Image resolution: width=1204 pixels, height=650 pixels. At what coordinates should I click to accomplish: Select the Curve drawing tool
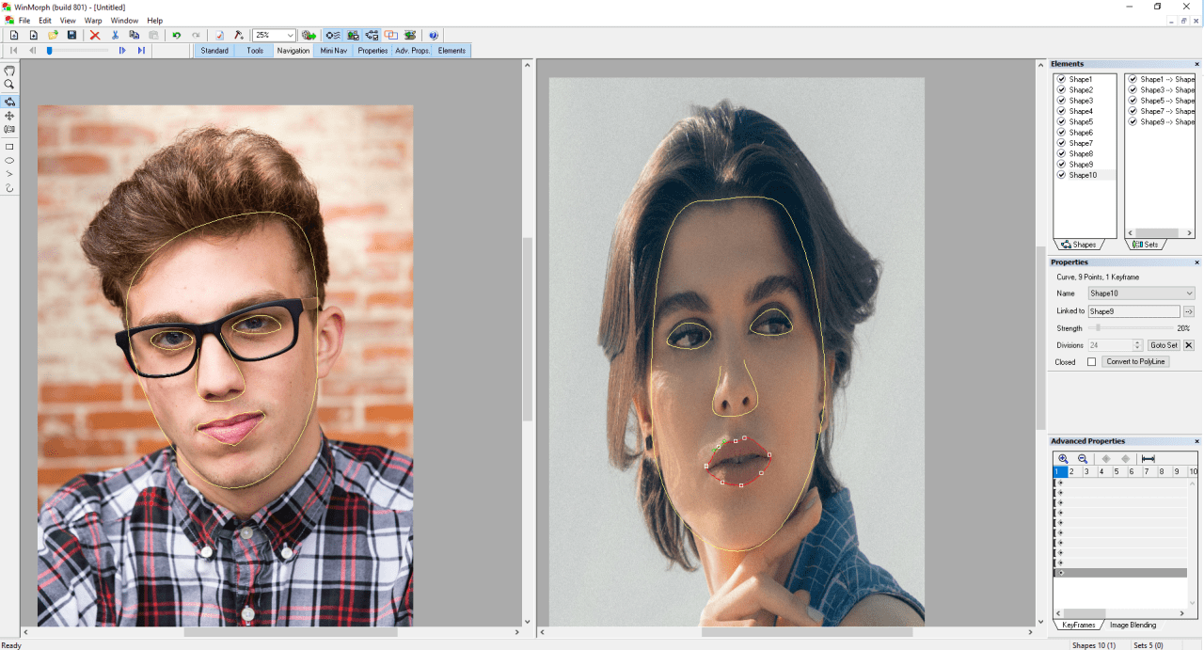9,188
